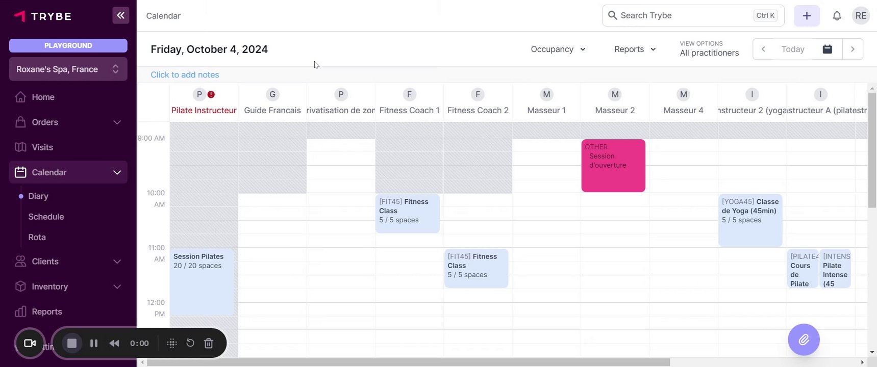Open the calendar date picker icon
The height and width of the screenshot is (367, 877).
point(828,49)
